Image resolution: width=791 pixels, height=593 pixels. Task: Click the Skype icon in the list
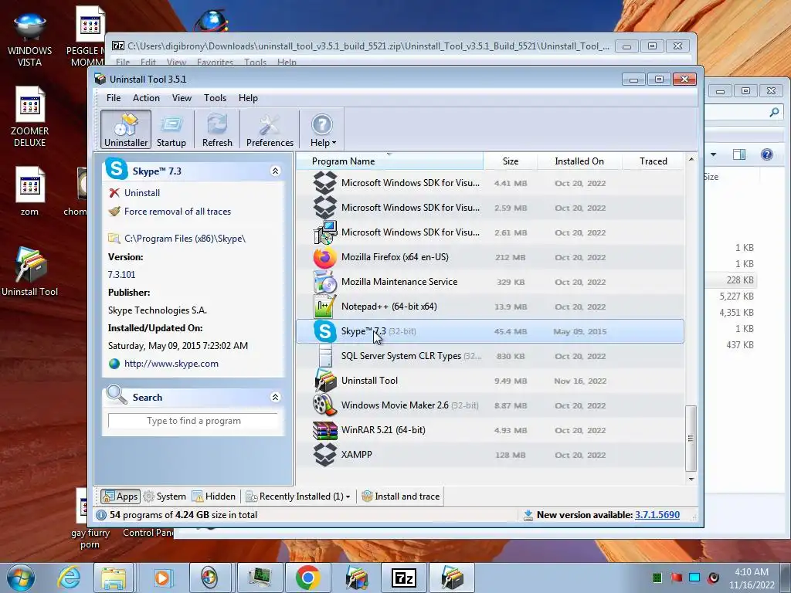pos(325,331)
